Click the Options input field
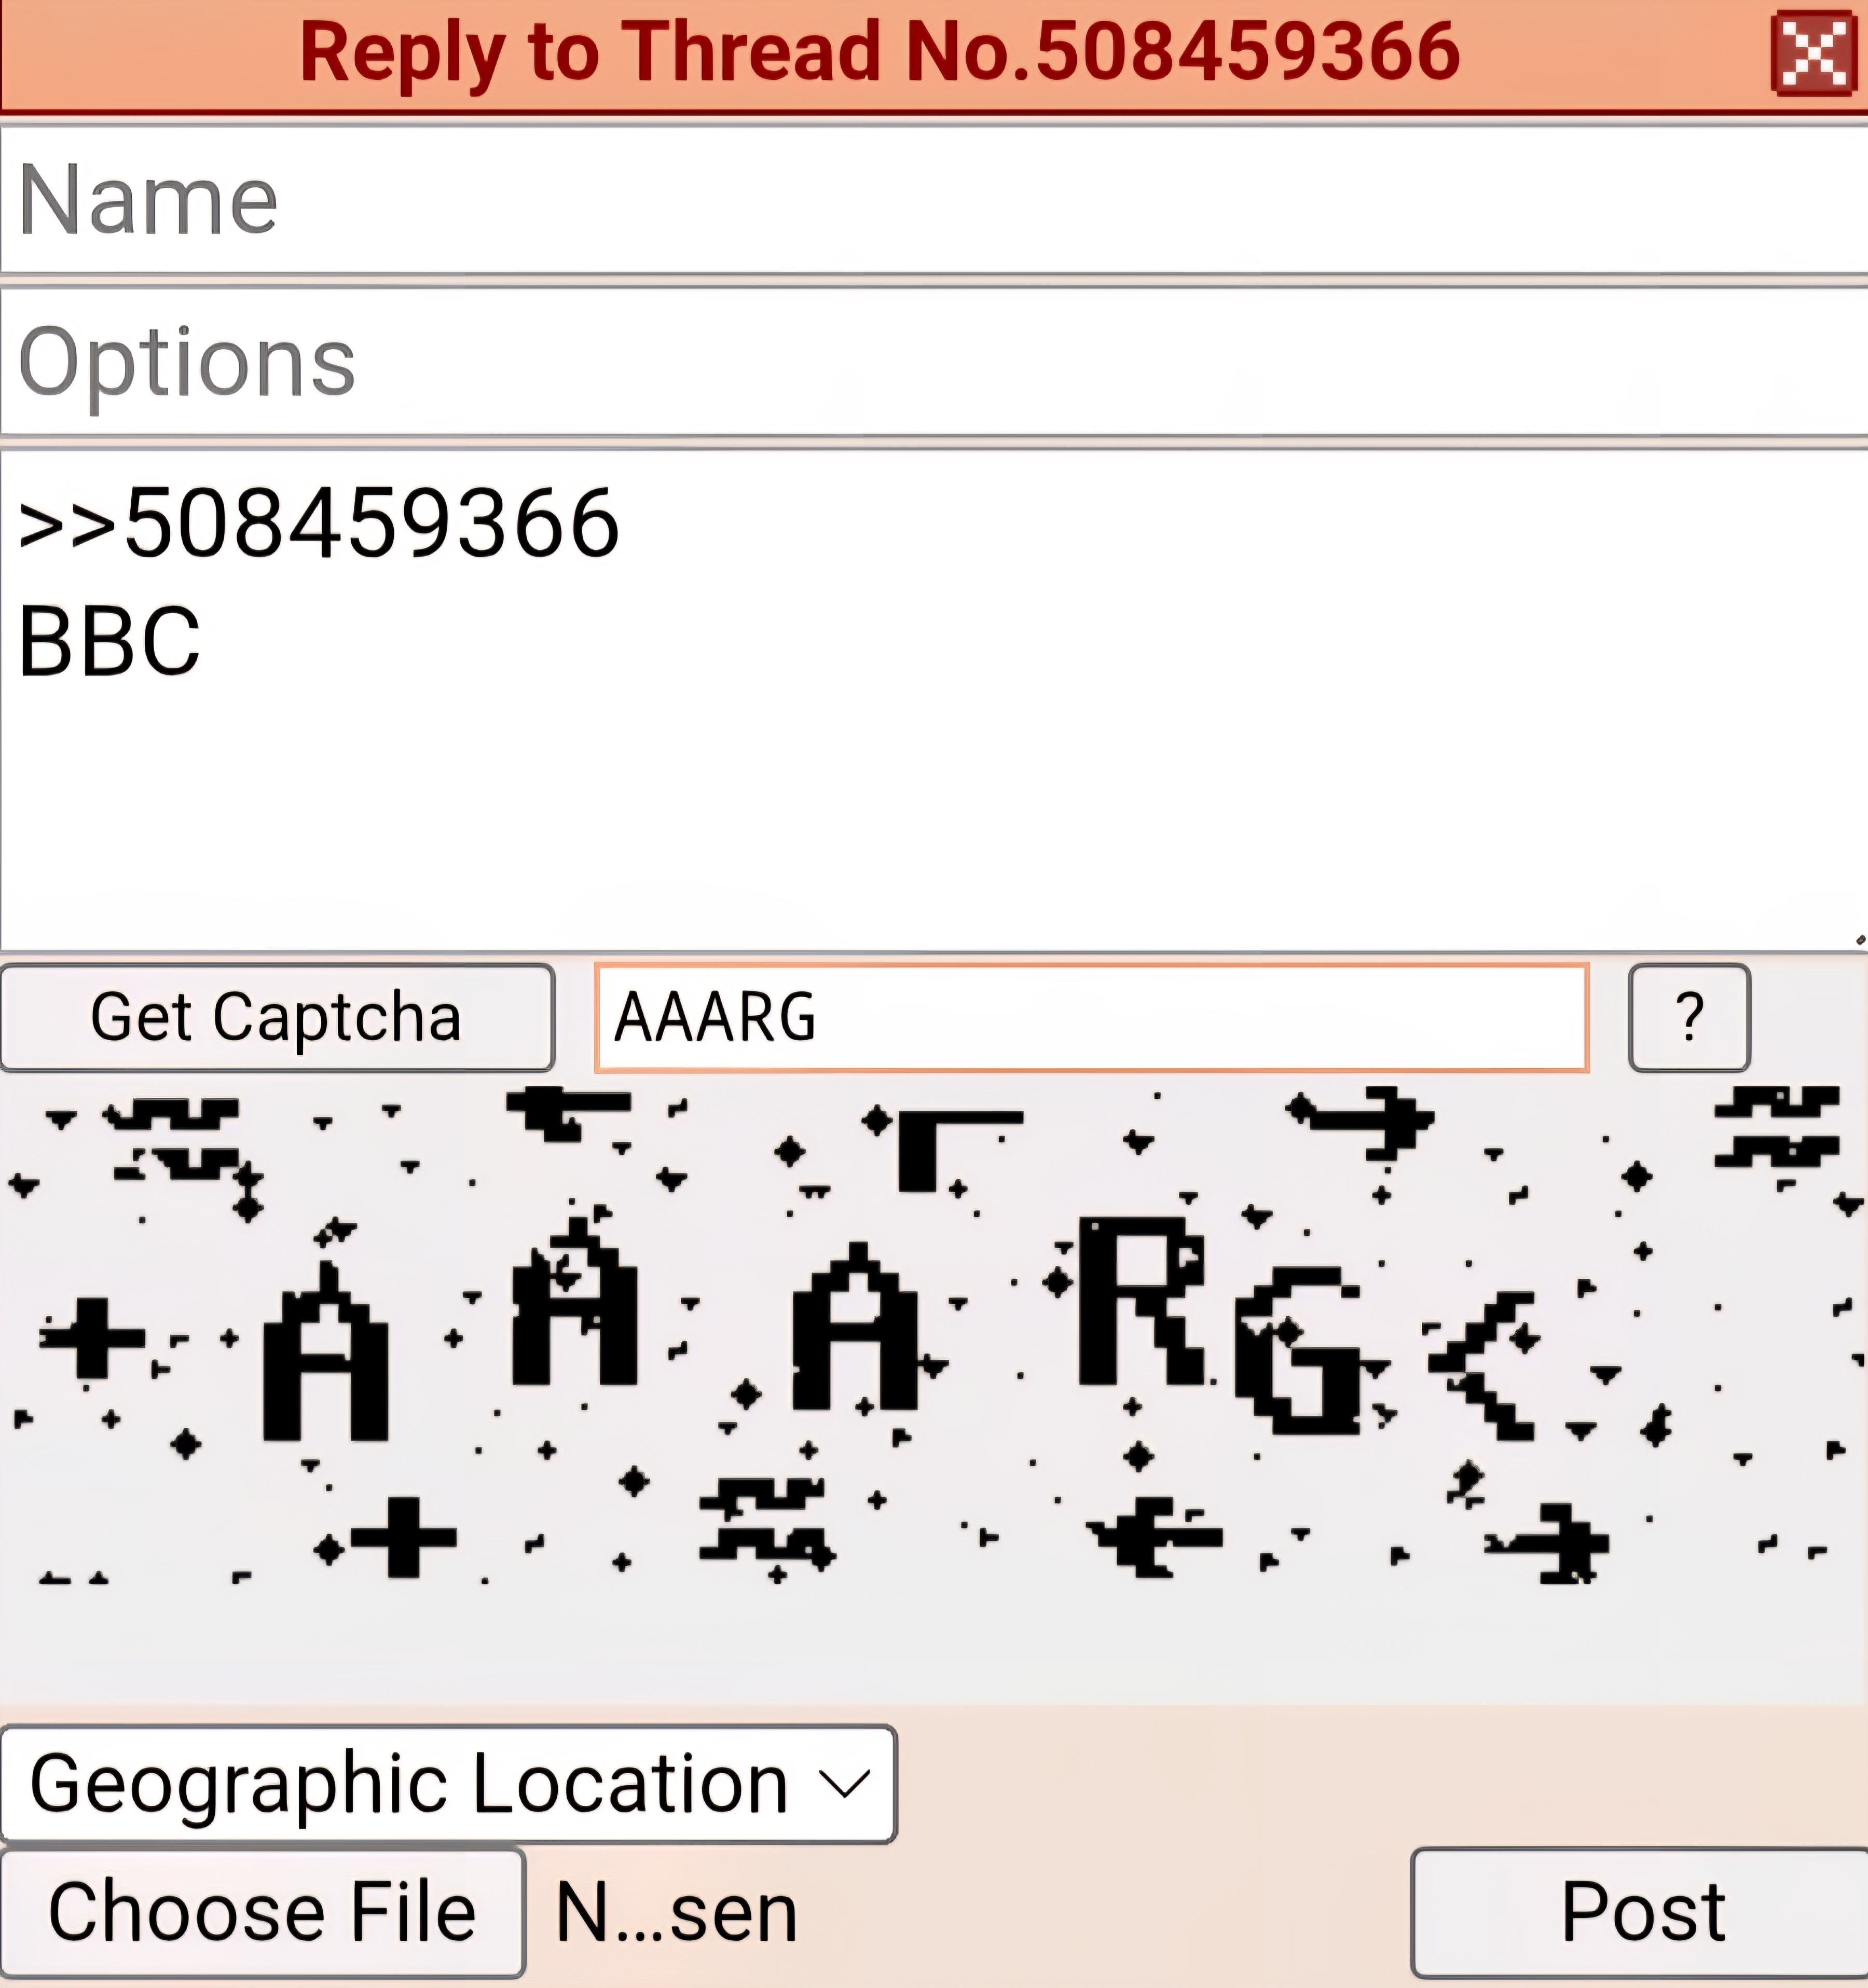 pyautogui.click(x=934, y=362)
